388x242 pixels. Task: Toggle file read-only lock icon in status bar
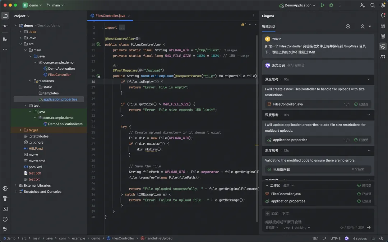tap(373, 238)
